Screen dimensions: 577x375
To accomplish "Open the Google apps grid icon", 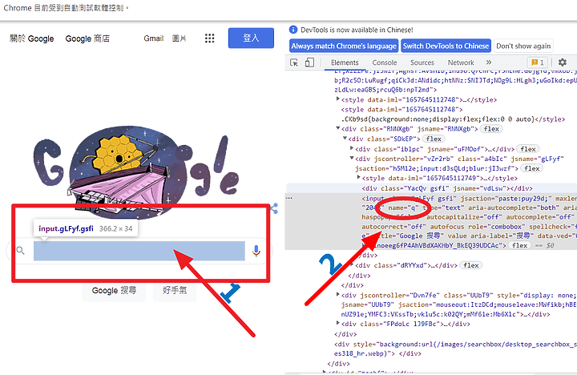I will (209, 38).
